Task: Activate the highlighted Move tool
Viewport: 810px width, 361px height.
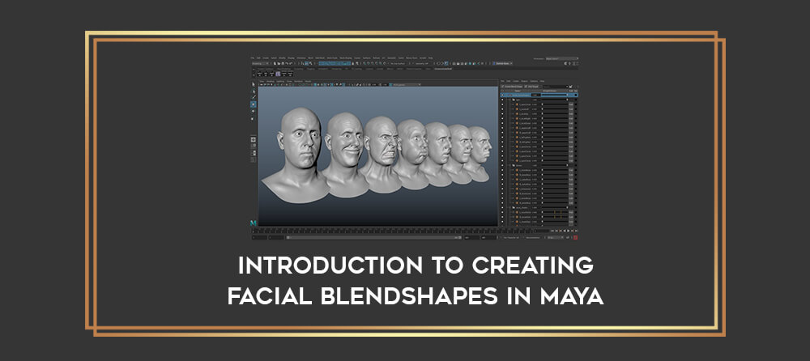Action: (x=253, y=104)
